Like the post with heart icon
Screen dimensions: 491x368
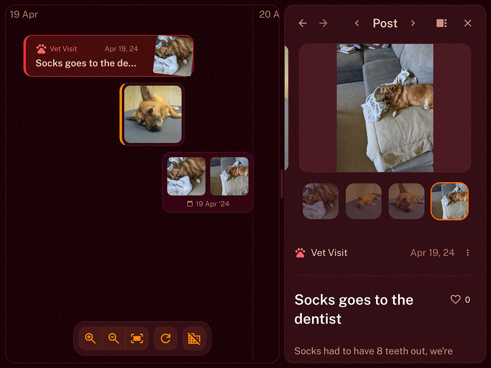click(x=456, y=299)
